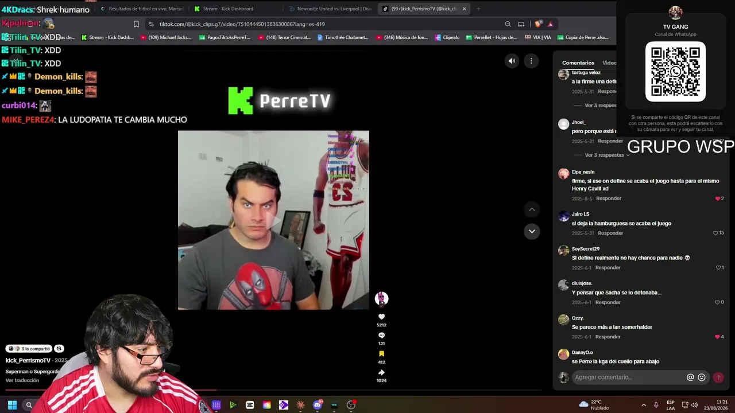The height and width of the screenshot is (413, 735).
Task: Open the video three-dot options menu
Action: [531, 61]
